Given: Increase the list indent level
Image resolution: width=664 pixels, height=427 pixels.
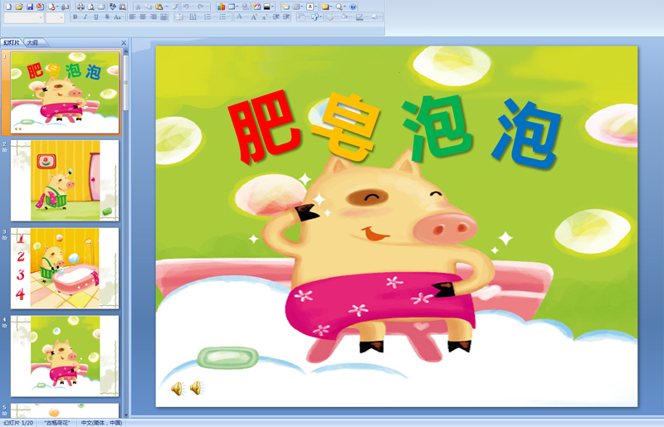Looking at the screenshot, I should pos(286,17).
